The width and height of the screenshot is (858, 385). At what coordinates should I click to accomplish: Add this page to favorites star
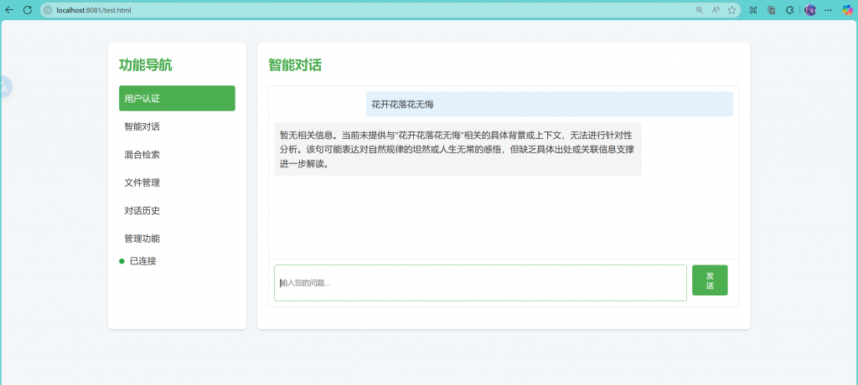point(731,10)
